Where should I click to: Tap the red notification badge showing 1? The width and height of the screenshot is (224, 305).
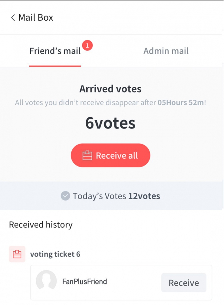pyautogui.click(x=87, y=46)
